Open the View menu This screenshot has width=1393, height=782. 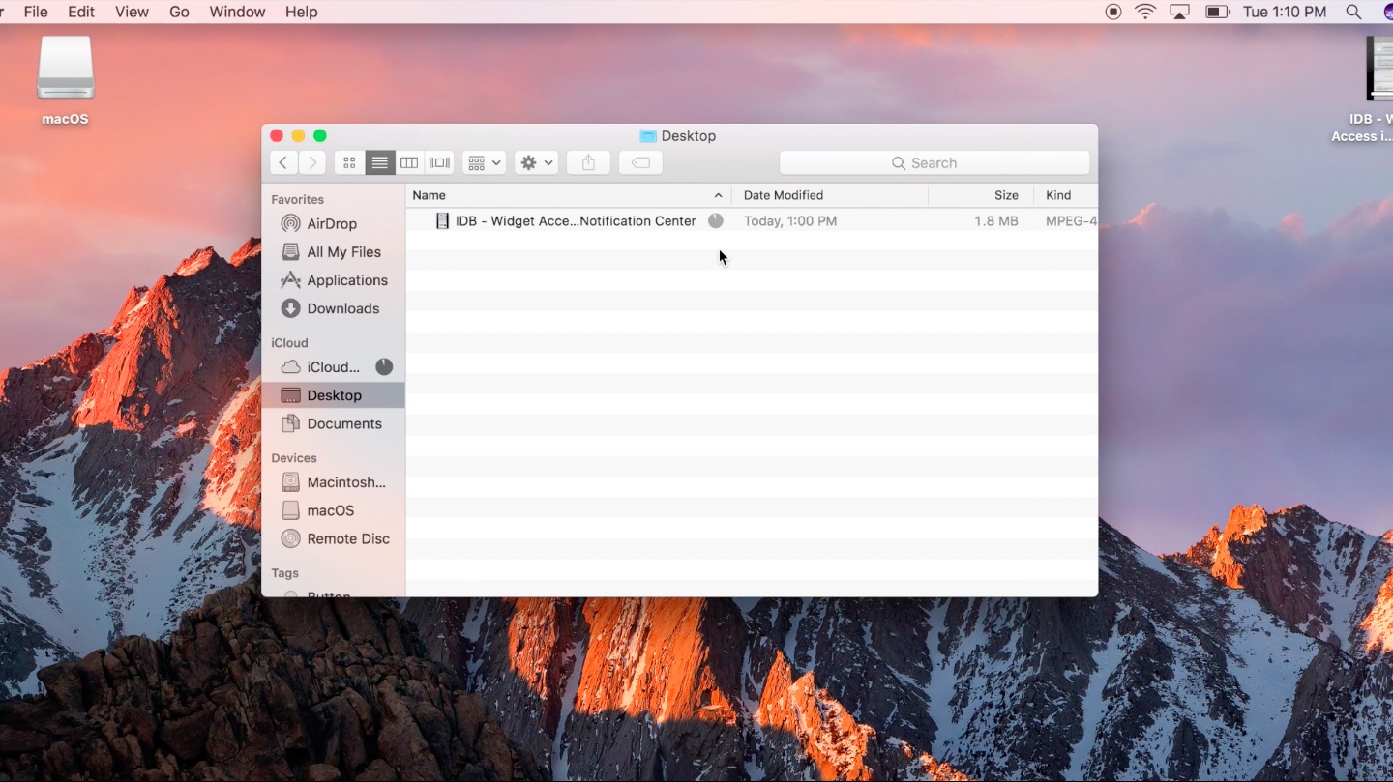(132, 12)
